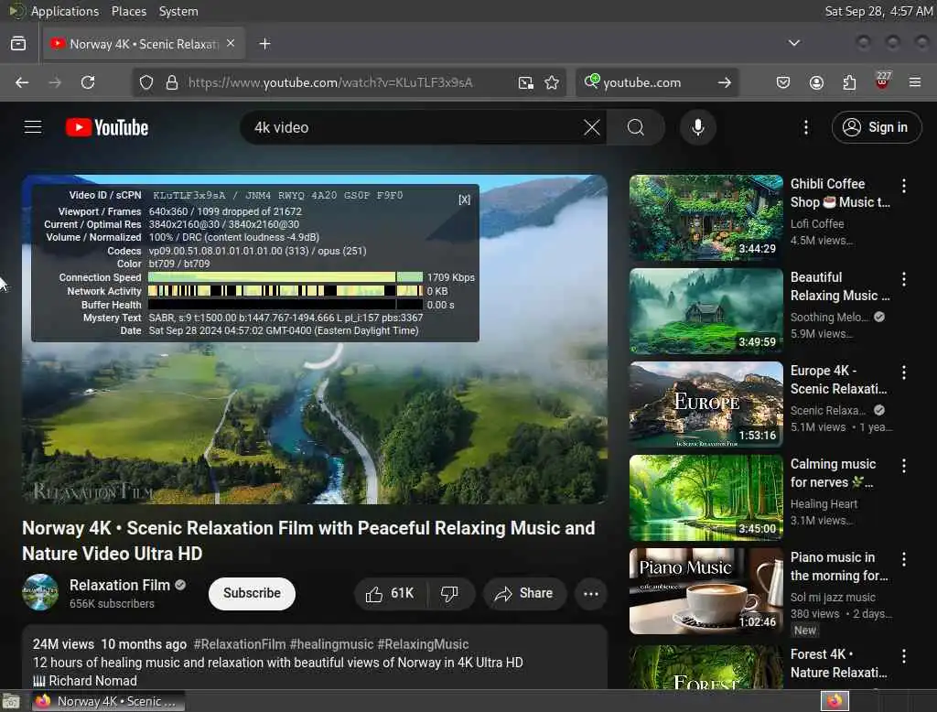Open Beautiful Relaxing Music thumbnail

click(705, 311)
